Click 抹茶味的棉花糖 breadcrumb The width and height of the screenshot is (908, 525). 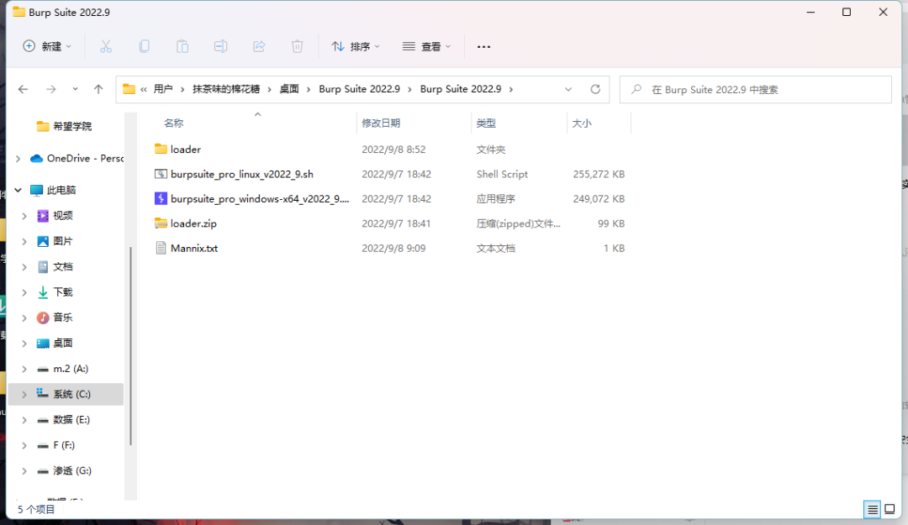click(226, 89)
